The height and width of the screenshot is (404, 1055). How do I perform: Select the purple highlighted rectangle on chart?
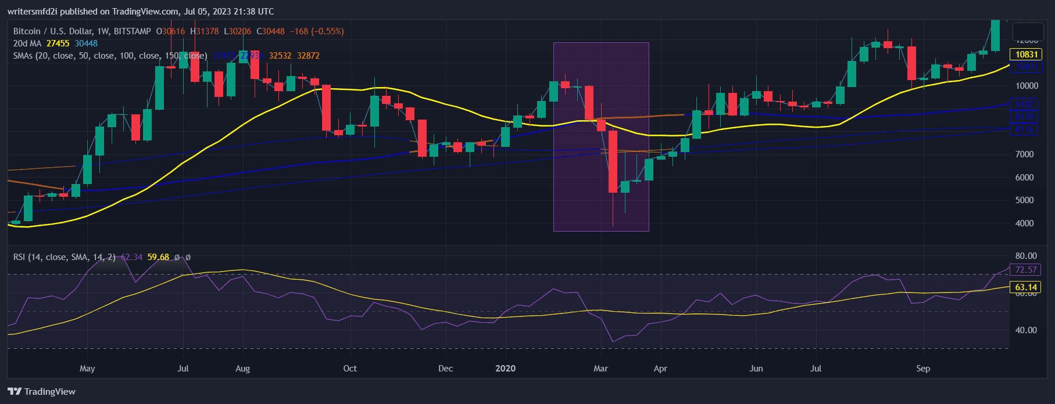click(x=601, y=137)
